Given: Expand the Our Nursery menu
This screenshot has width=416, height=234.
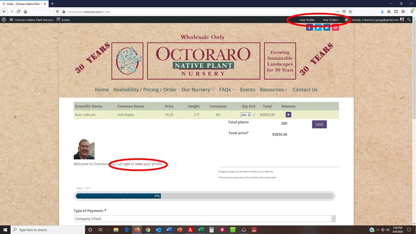Looking at the screenshot, I should point(198,90).
